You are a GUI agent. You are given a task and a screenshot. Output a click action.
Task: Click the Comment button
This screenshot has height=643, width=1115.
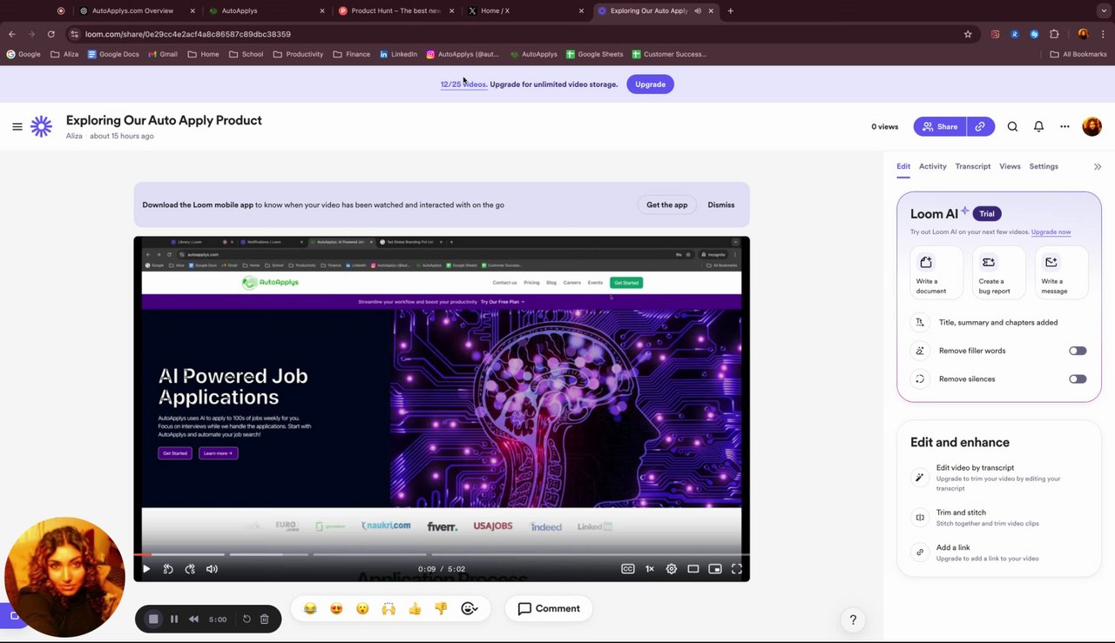click(549, 609)
